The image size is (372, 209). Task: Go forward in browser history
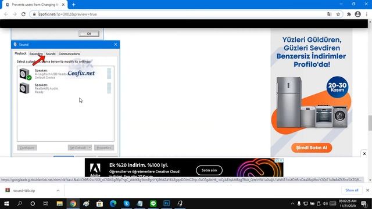click(x=15, y=14)
